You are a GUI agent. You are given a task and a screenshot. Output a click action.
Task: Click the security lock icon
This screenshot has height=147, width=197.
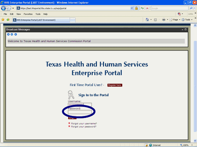(136, 8)
